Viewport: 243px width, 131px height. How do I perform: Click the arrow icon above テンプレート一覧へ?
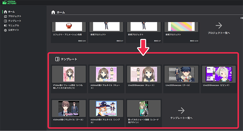[x=181, y=110]
